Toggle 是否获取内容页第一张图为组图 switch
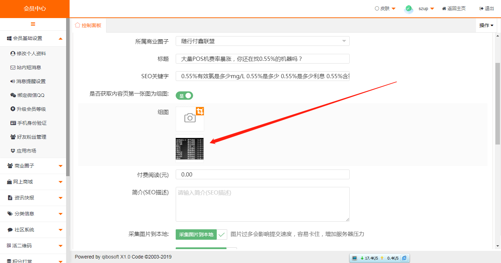501x263 pixels. [184, 96]
